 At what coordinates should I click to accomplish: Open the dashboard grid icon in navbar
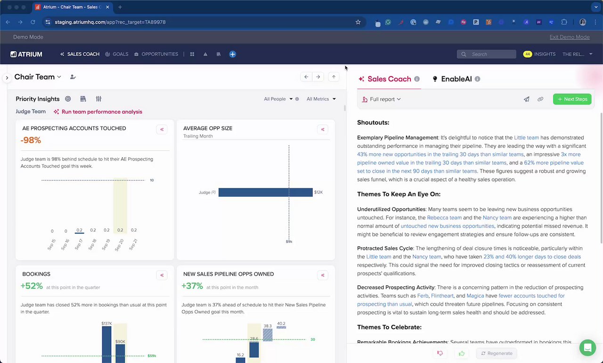(x=192, y=54)
